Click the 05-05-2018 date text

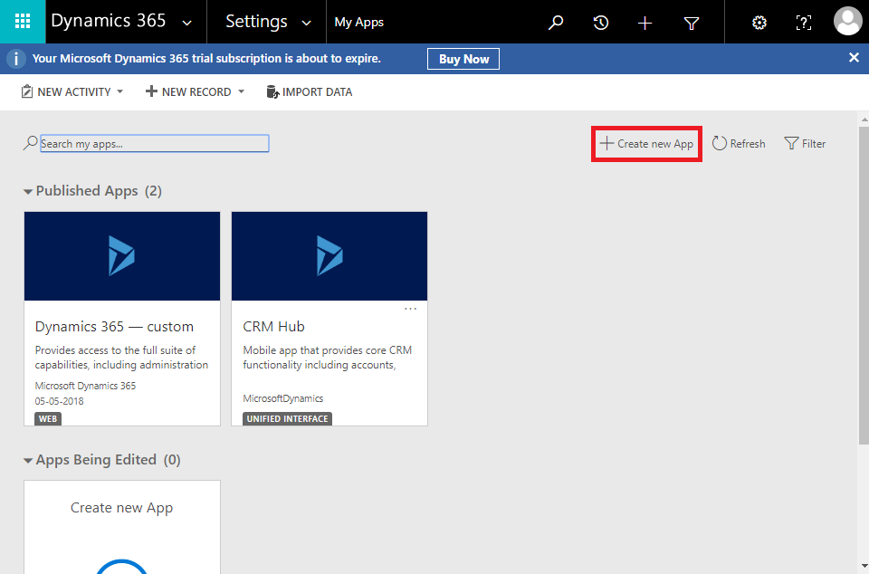[x=60, y=401]
